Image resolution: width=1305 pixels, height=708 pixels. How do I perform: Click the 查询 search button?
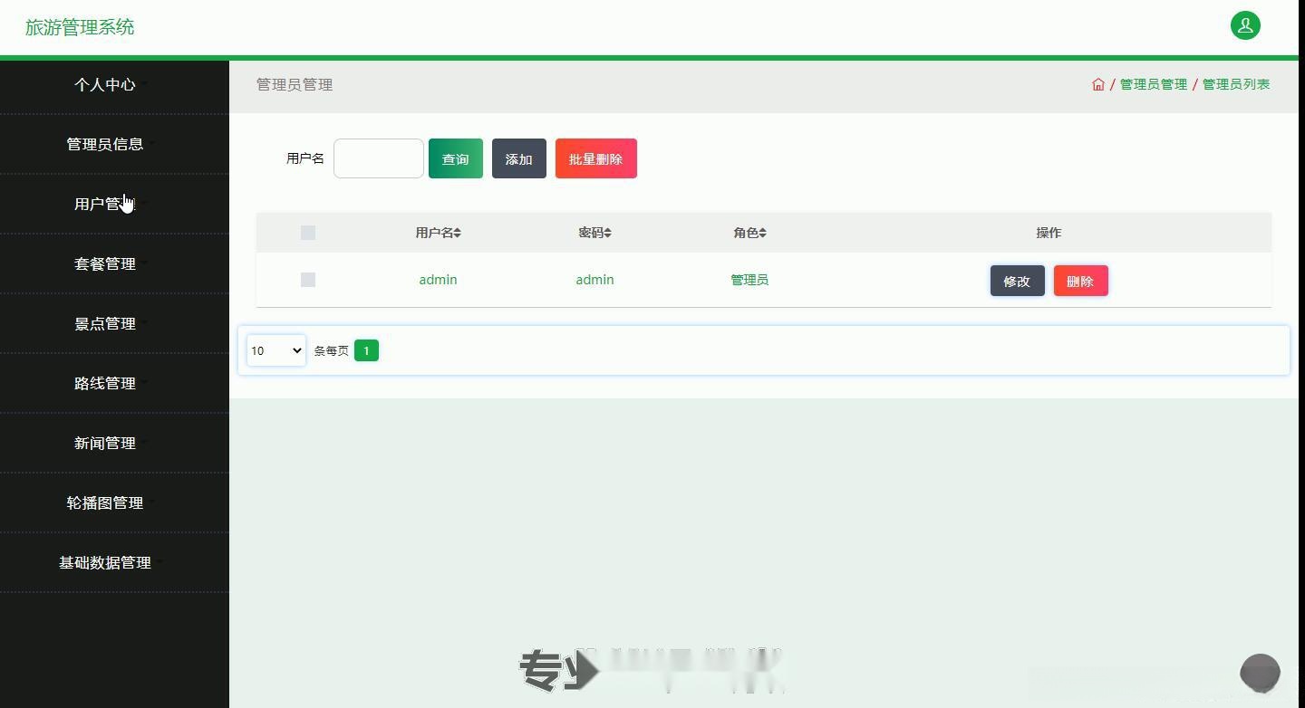[456, 158]
